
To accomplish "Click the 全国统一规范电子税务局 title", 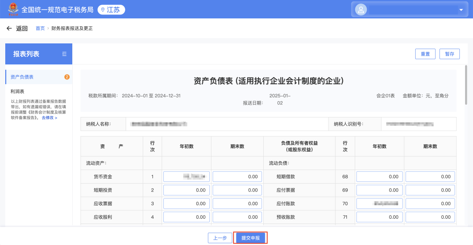I will click(x=57, y=10).
